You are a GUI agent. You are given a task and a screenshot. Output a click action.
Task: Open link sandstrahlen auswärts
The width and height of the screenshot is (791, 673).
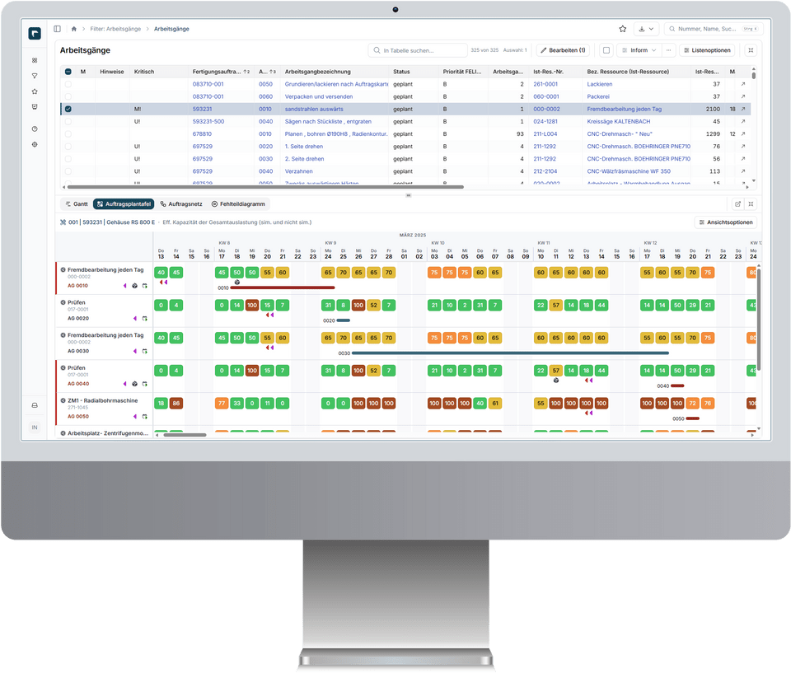tap(314, 109)
